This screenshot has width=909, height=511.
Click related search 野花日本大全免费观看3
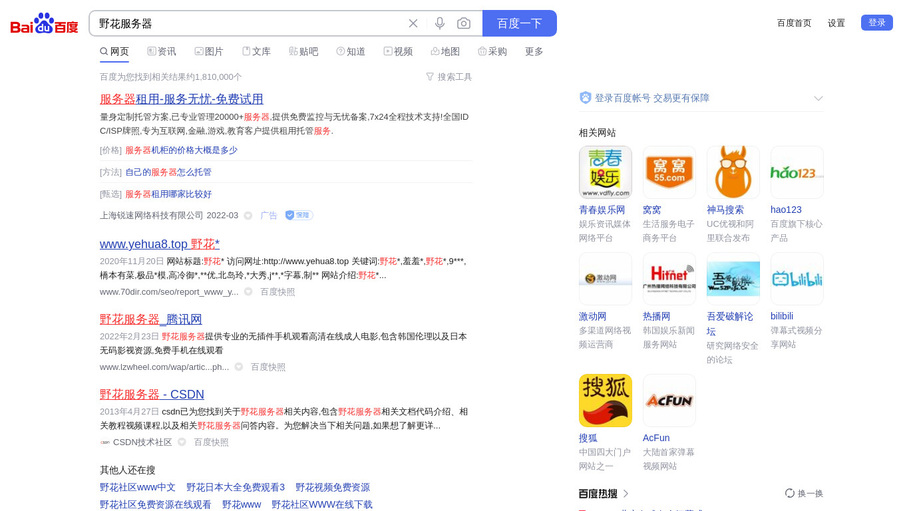coord(236,488)
